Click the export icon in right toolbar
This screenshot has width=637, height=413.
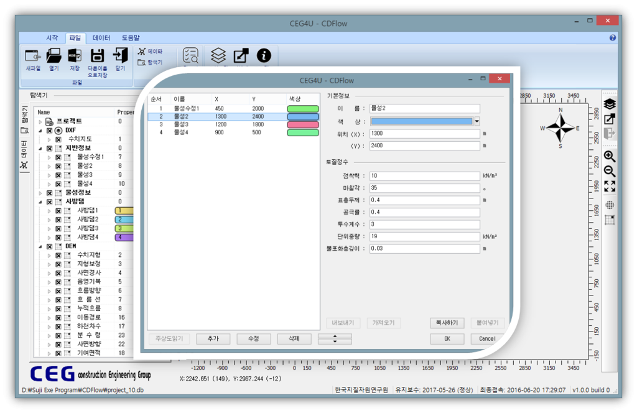[x=610, y=119]
